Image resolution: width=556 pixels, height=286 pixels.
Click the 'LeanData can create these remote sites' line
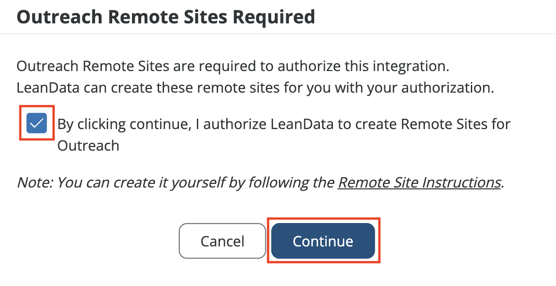coord(255,87)
